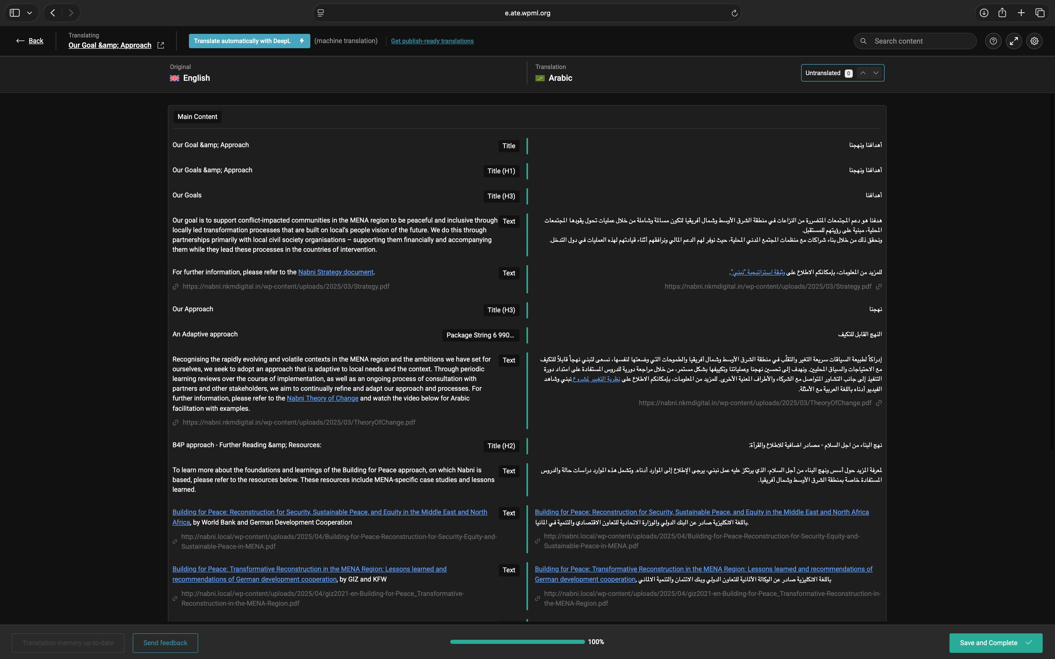Click the 100% translation progress bar
Viewport: 1055px width, 659px height.
click(x=517, y=642)
